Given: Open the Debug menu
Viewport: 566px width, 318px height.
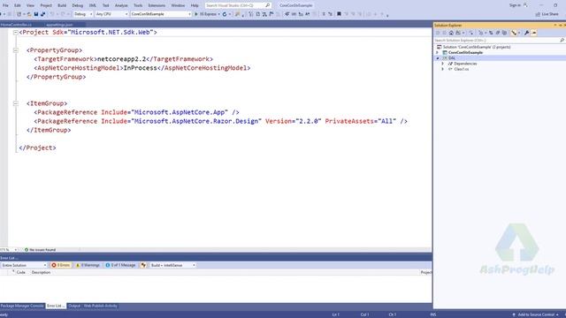Looking at the screenshot, I should (x=77, y=5).
